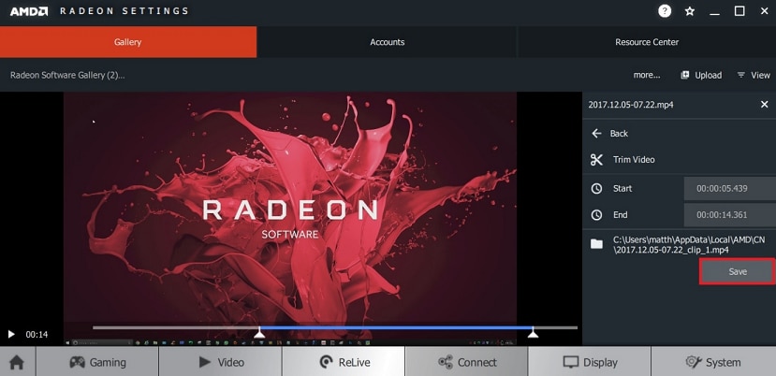Switch to the Resource Center tab
Image resolution: width=776 pixels, height=376 pixels.
(x=647, y=42)
